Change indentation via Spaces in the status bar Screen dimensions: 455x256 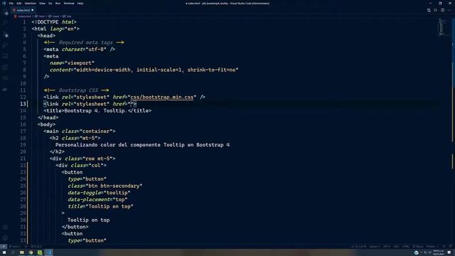point(375,247)
